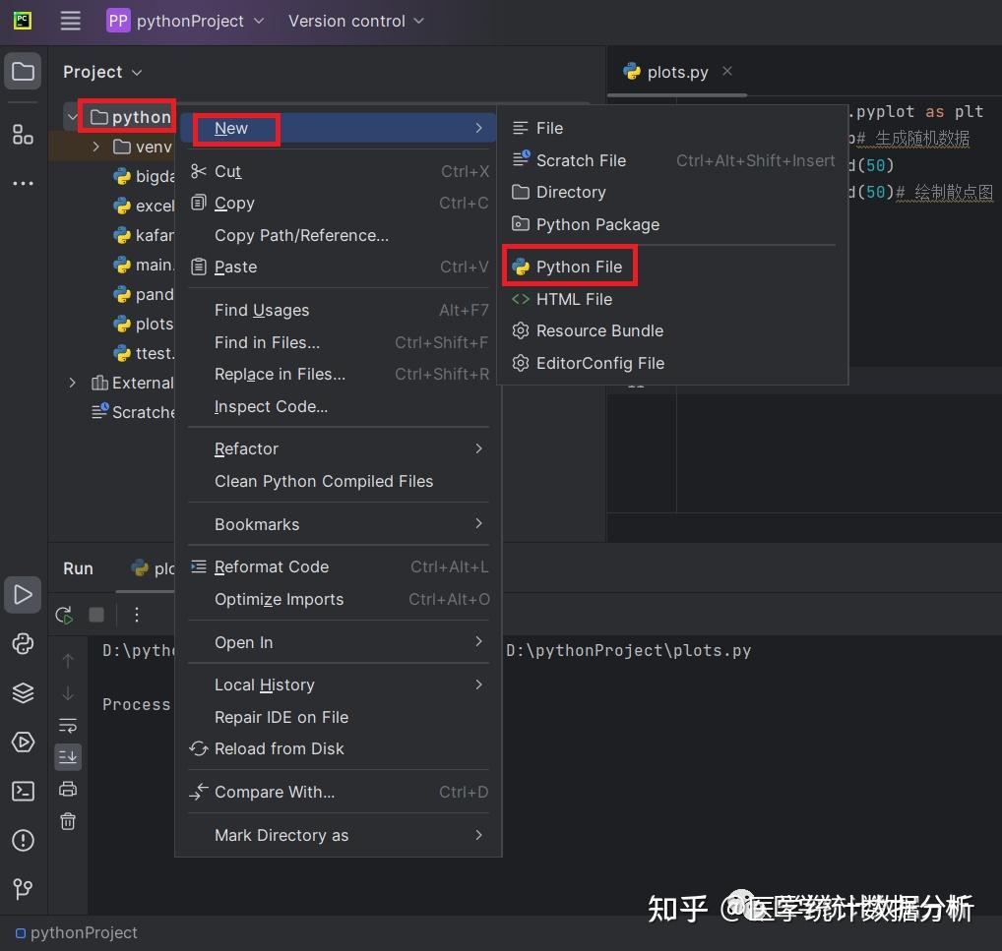Clear all Run console output

pos(68,821)
